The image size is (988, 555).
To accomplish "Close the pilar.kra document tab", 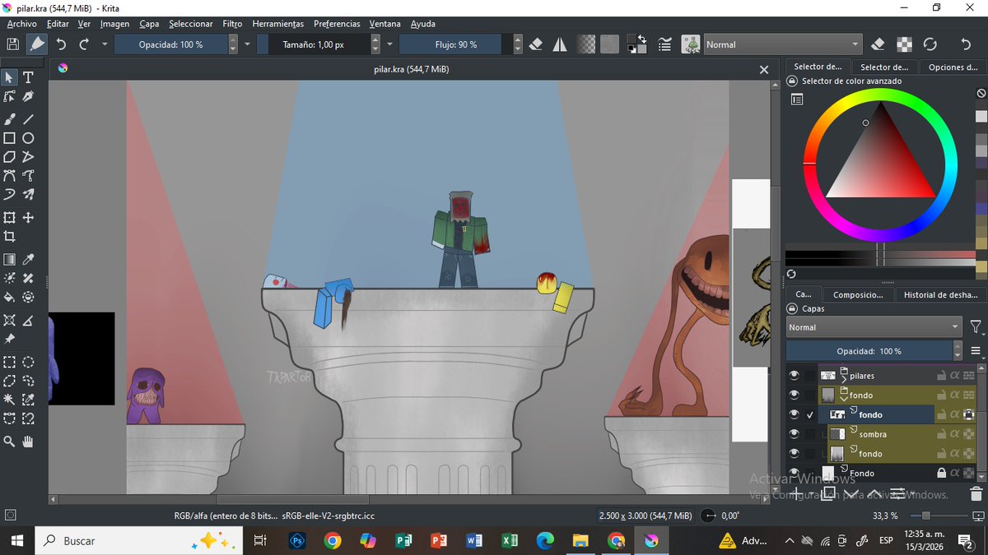I will coord(764,70).
